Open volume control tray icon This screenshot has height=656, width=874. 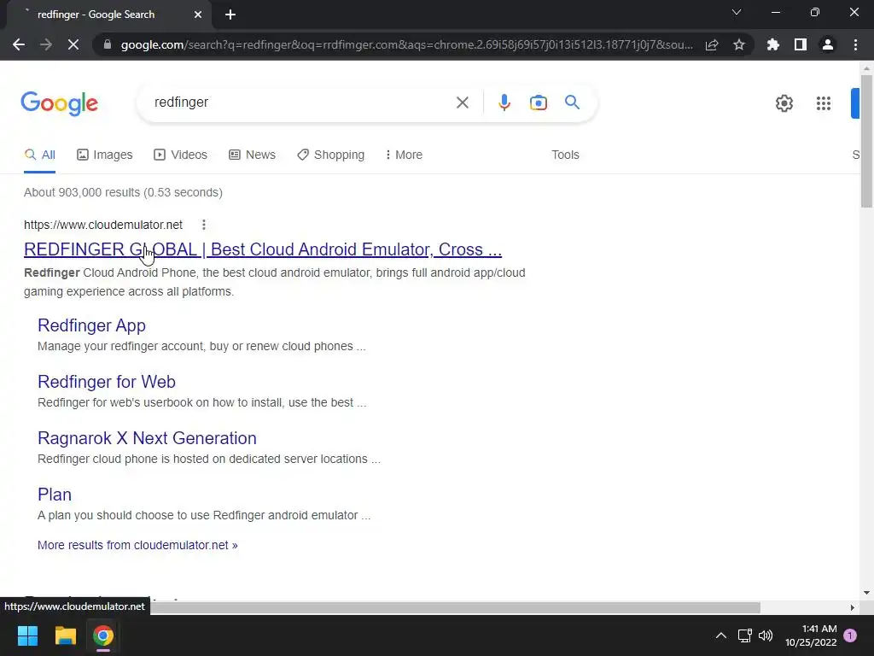[x=766, y=635]
